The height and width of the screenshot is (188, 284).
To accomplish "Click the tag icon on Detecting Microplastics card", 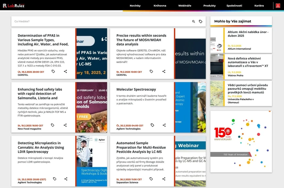I will tap(55, 179).
